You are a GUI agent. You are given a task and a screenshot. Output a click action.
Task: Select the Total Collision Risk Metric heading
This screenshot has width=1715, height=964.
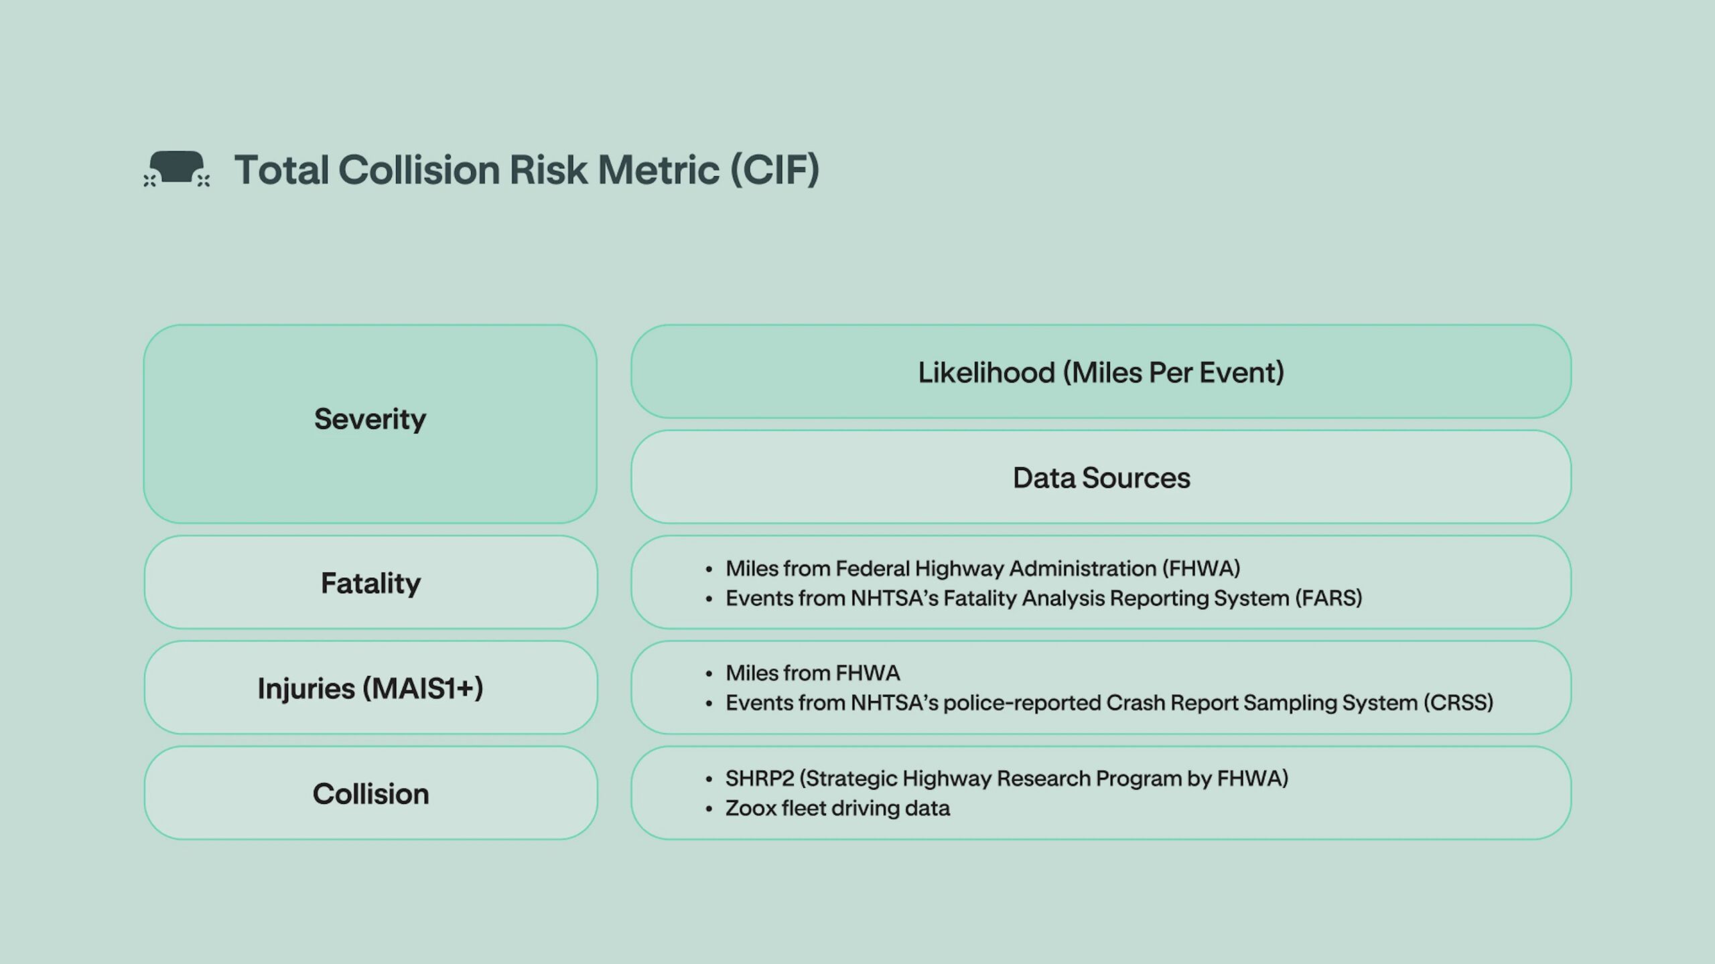click(x=527, y=169)
